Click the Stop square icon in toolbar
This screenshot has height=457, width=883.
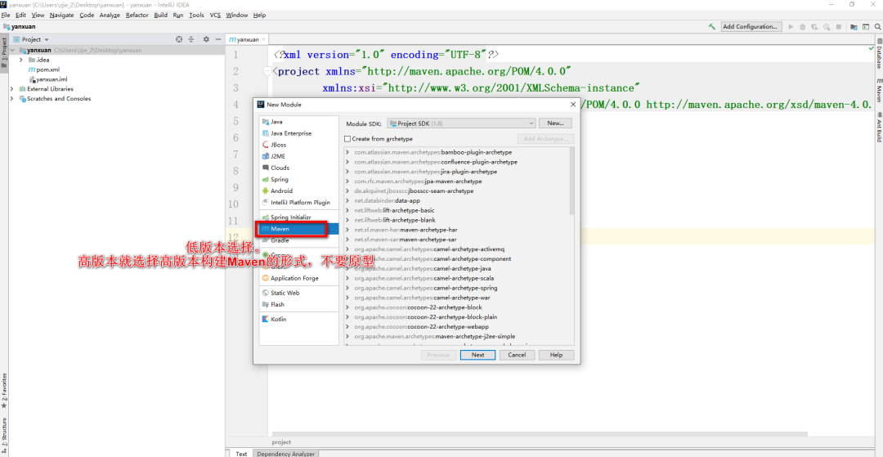pyautogui.click(x=839, y=26)
